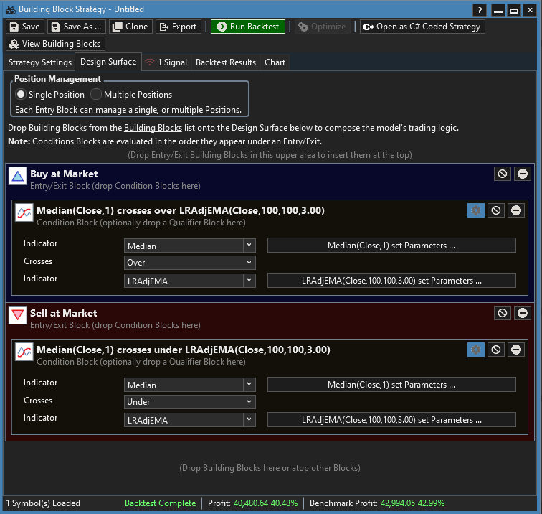
Task: Open the Median indicator dropdown under Buy block
Action: click(189, 246)
